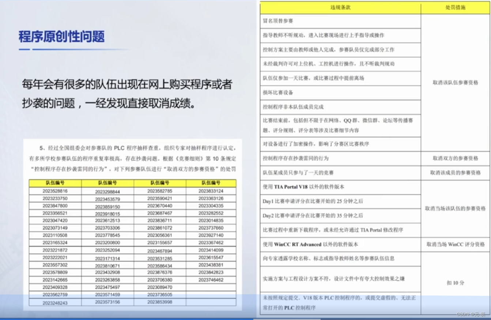Select cell 2023363126

pyautogui.click(x=211, y=198)
